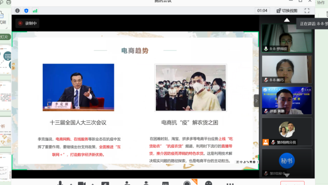The width and height of the screenshot is (328, 185).
Task: Click the 录制中 recording indicator
Action: click(x=27, y=23)
